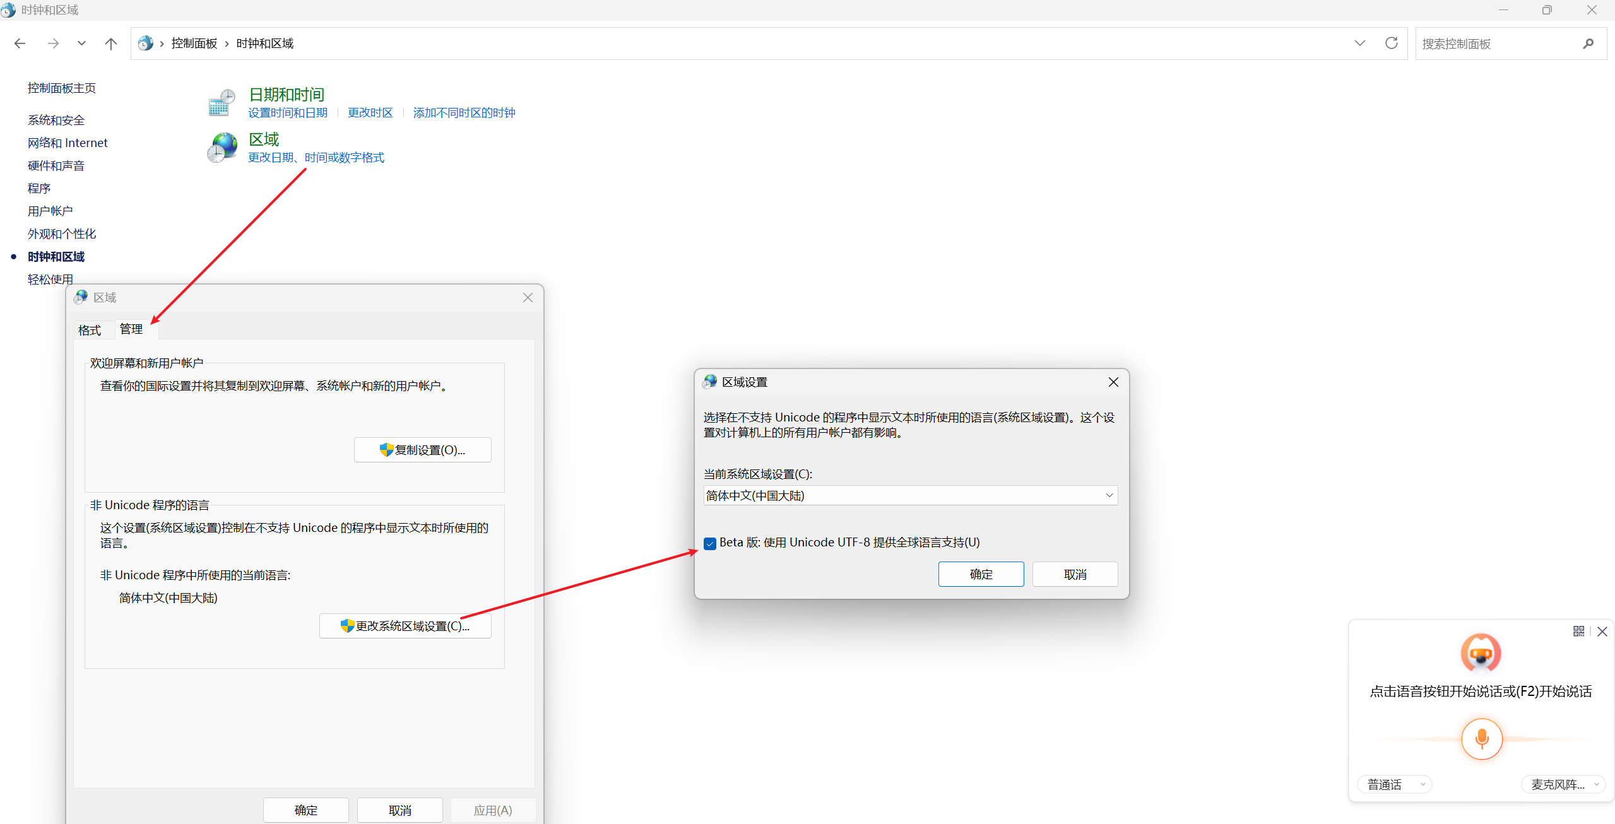Image resolution: width=1615 pixels, height=824 pixels.
Task: Open 普通话 language dropdown
Action: click(x=1395, y=784)
